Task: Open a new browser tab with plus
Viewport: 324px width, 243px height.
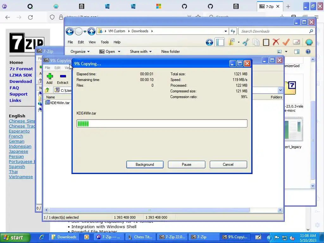Action: point(288,6)
